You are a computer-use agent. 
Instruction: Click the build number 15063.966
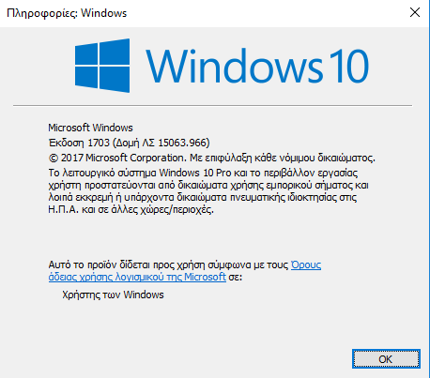183,143
